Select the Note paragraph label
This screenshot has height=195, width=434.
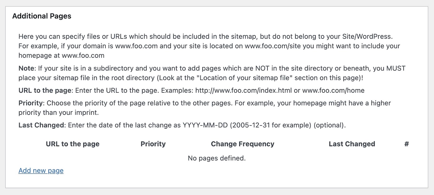pos(26,68)
